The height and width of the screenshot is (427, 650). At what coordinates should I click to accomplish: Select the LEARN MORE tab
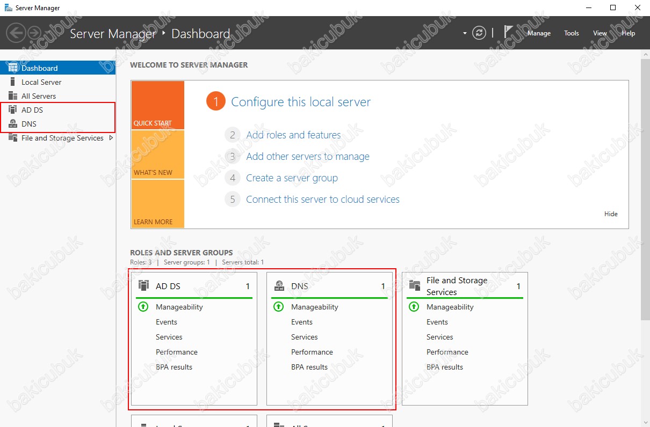(x=158, y=204)
